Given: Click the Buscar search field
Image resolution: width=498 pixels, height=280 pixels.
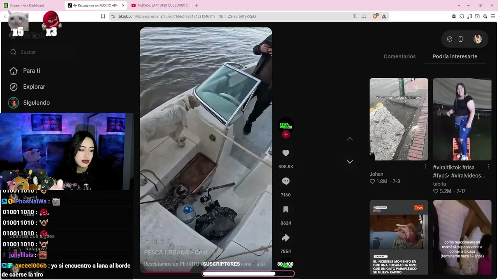Looking at the screenshot, I should 43,52.
